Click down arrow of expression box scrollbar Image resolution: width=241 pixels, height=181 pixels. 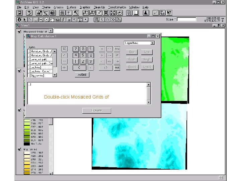pyautogui.click(x=149, y=102)
